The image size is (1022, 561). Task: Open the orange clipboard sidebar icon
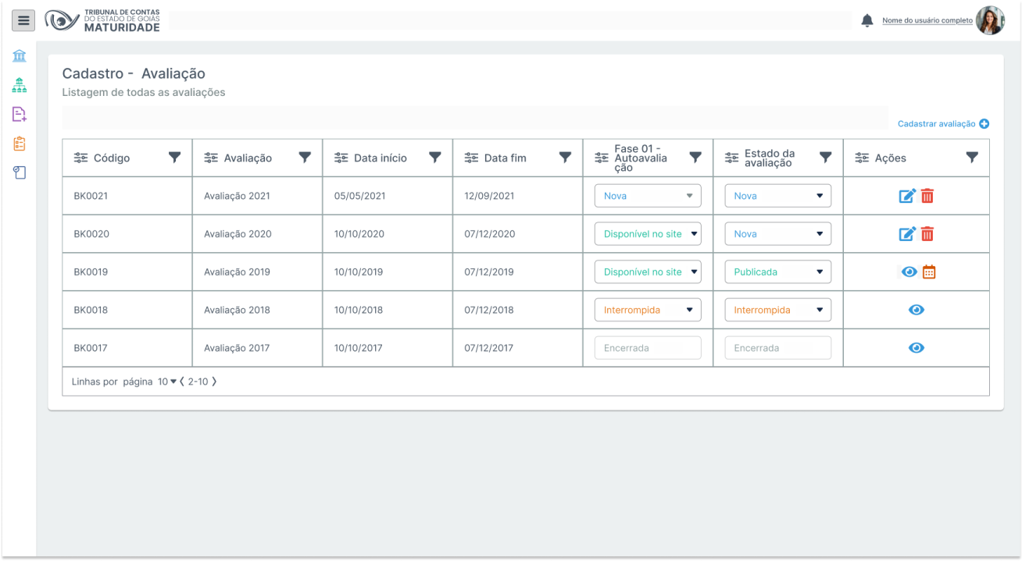[x=20, y=144]
